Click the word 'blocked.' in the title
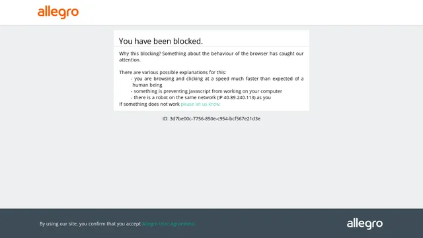 pyautogui.click(x=188, y=41)
